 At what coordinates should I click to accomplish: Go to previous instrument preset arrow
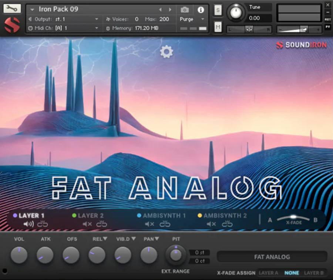click(160, 10)
